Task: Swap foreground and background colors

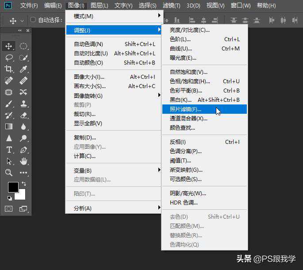Action: coord(23,184)
